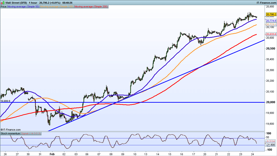The height and width of the screenshot is (156, 277).
Task: Click date 06 on the time axis
Action: pyautogui.click(x=87, y=154)
